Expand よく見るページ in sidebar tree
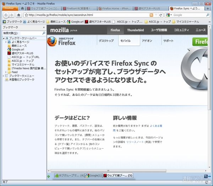The width and height of the screenshot is (213, 186). pyautogui.click(x=6, y=42)
